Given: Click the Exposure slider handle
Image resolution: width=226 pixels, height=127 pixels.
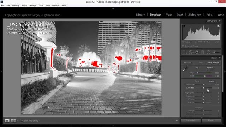Looking at the screenshot, I should point(203,85).
